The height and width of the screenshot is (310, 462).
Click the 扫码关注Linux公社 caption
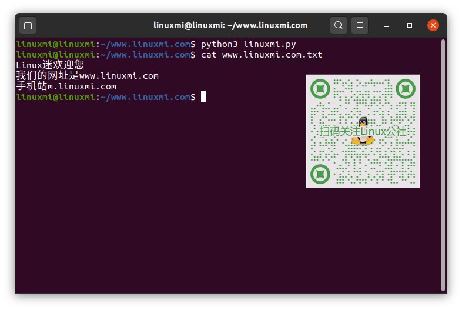tap(362, 132)
